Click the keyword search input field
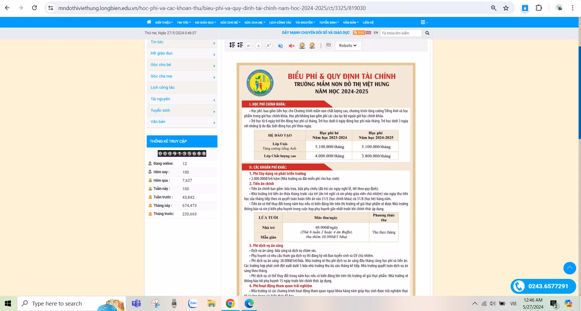This screenshot has width=581, height=311. click(x=401, y=33)
